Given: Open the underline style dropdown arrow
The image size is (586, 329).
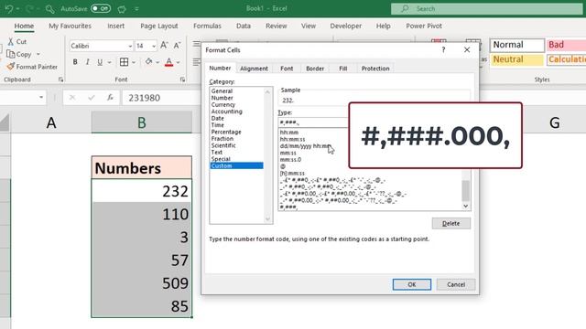Looking at the screenshot, I should [109, 62].
